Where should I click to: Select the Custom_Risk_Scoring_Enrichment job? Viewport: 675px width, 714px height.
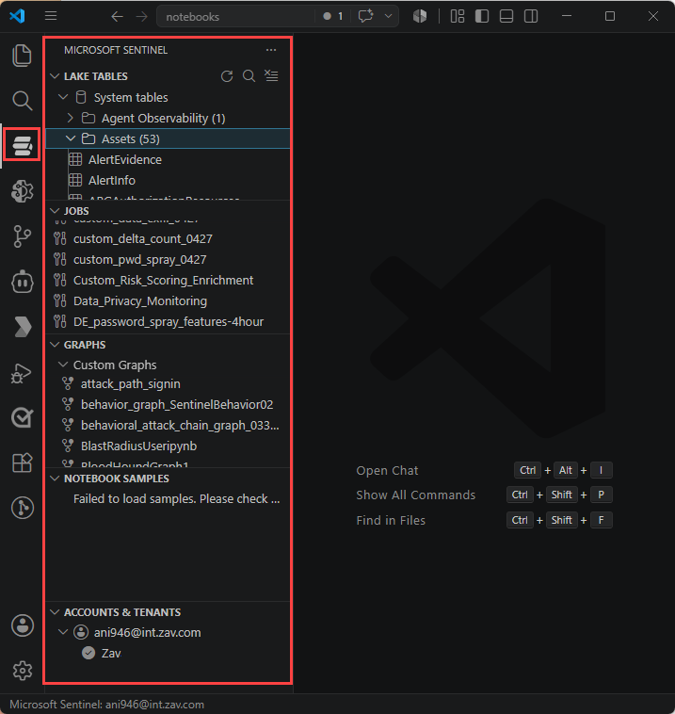[x=168, y=280]
